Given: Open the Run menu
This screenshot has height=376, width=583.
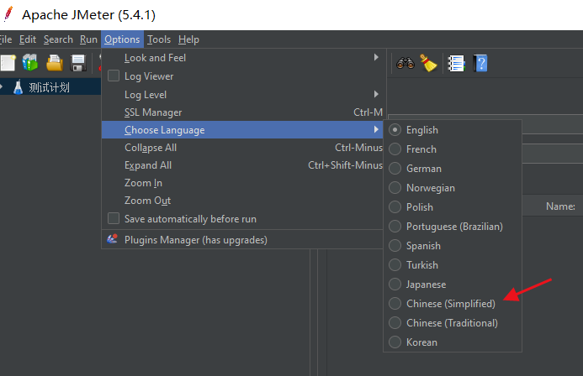Looking at the screenshot, I should click(88, 39).
